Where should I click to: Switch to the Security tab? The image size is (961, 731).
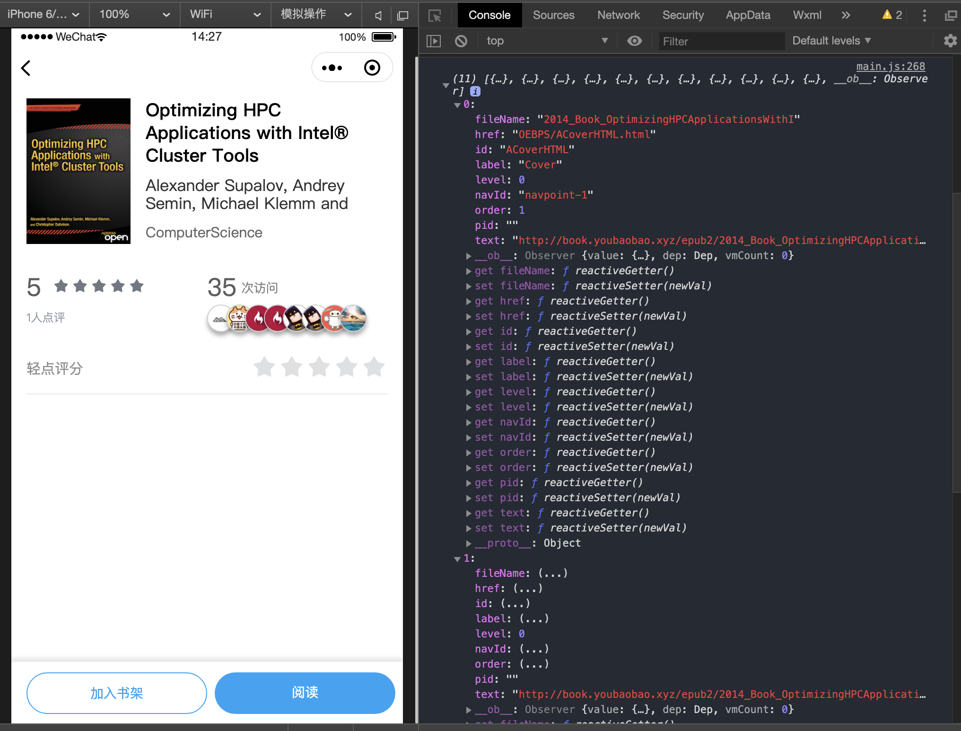click(683, 15)
